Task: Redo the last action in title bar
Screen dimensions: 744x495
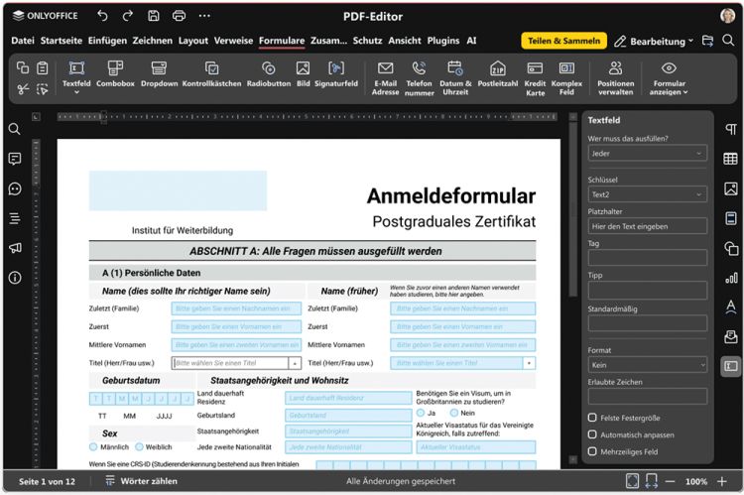Action: (128, 16)
